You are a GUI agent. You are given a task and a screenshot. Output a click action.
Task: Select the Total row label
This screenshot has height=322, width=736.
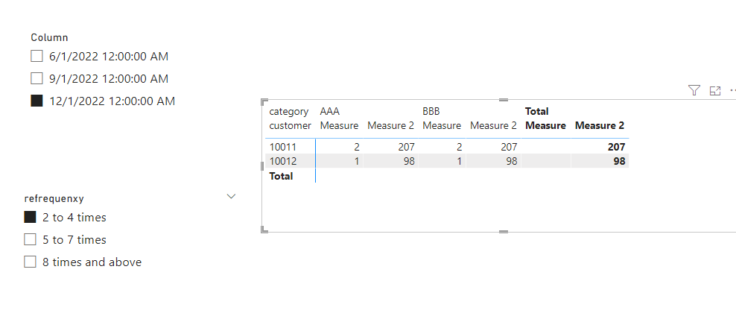tap(281, 176)
